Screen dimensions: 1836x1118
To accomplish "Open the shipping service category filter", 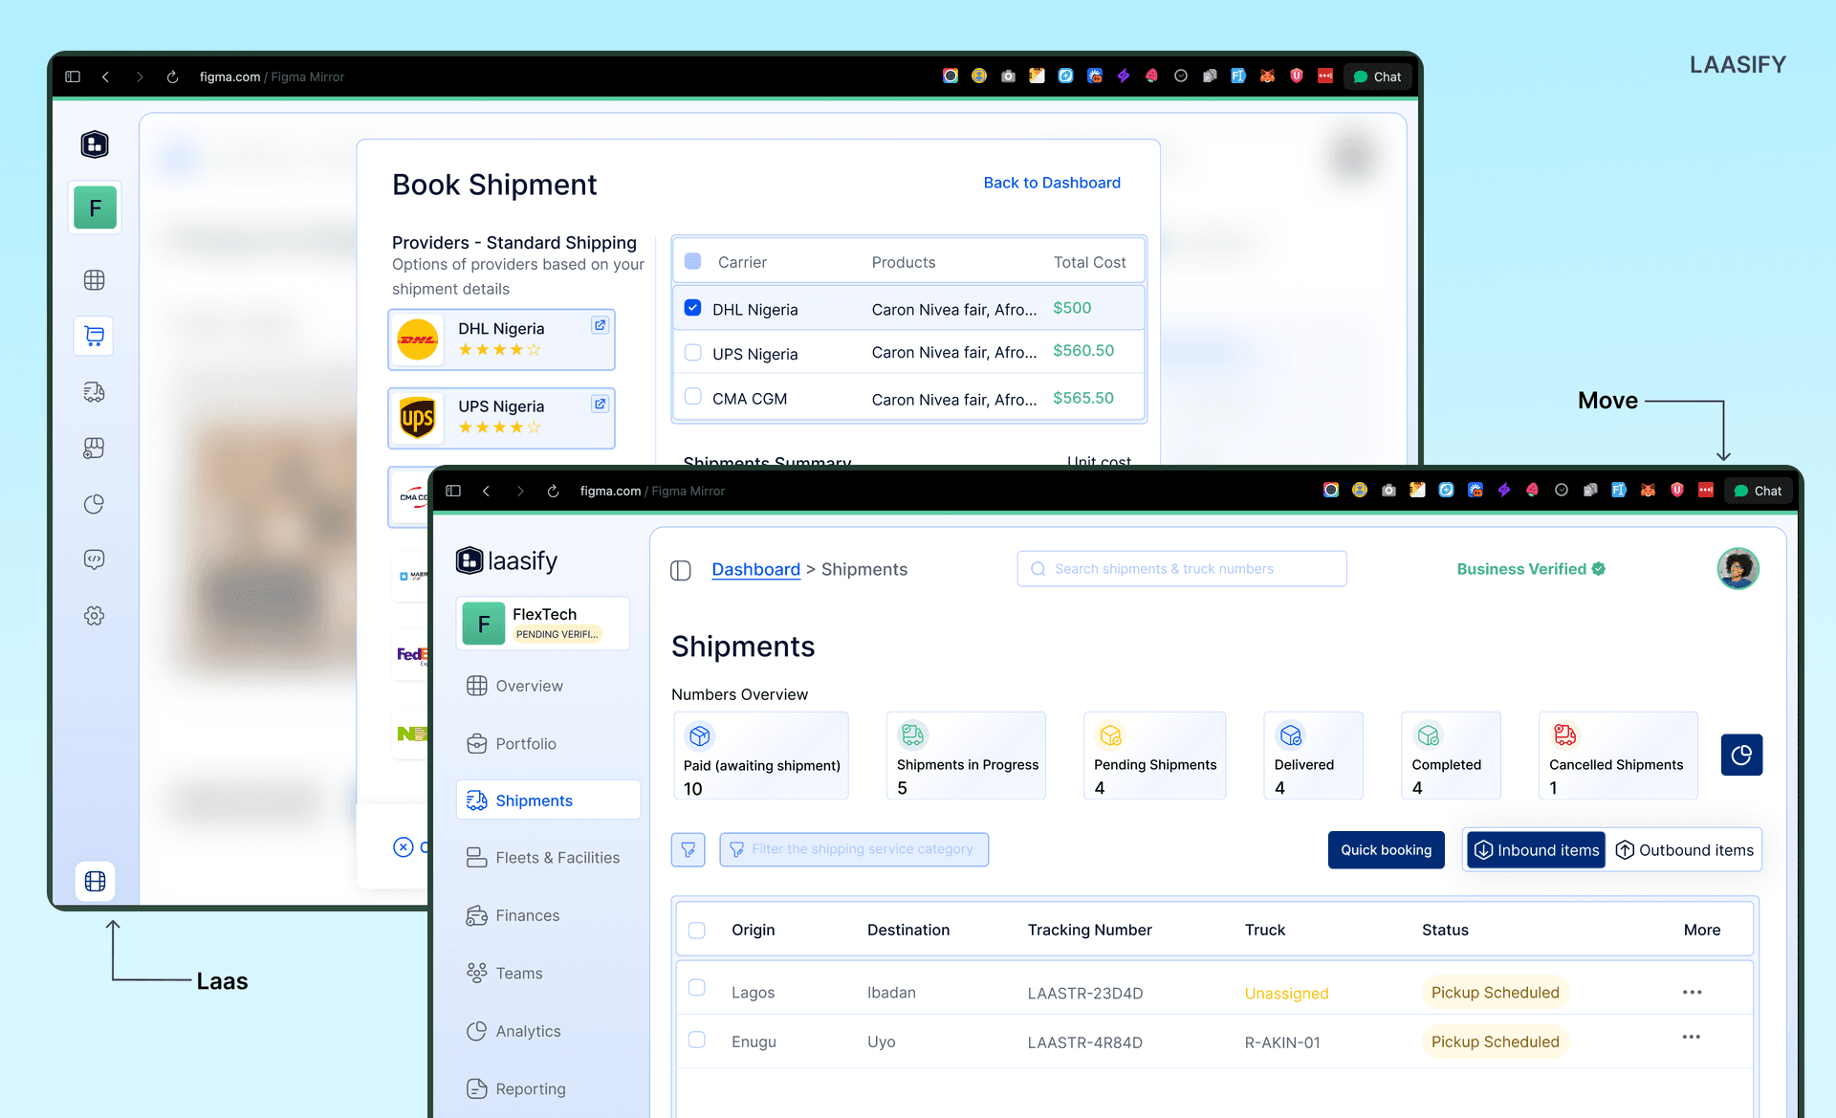I will click(x=854, y=849).
